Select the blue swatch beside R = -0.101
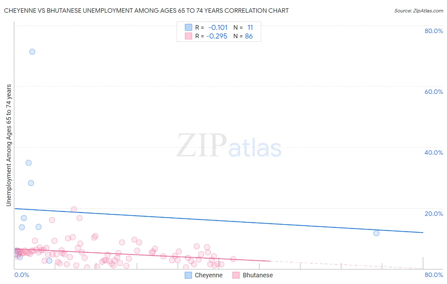The image size is (447, 284). tap(189, 27)
